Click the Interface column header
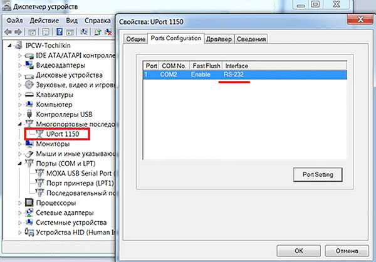The width and height of the screenshot is (376, 262). pos(285,66)
